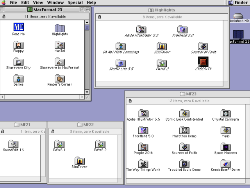Screen dimensions: 250x188
Task: Click the MF21 window title bar
Action: (x=23, y=125)
